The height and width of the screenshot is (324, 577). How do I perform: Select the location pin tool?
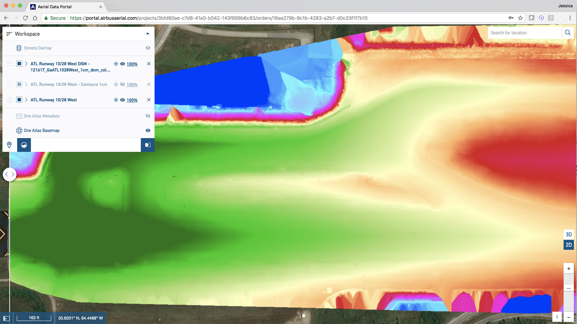[x=10, y=145]
